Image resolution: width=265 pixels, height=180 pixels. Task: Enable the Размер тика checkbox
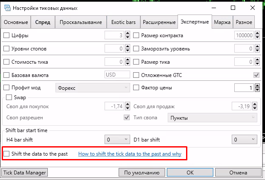tap(136, 62)
